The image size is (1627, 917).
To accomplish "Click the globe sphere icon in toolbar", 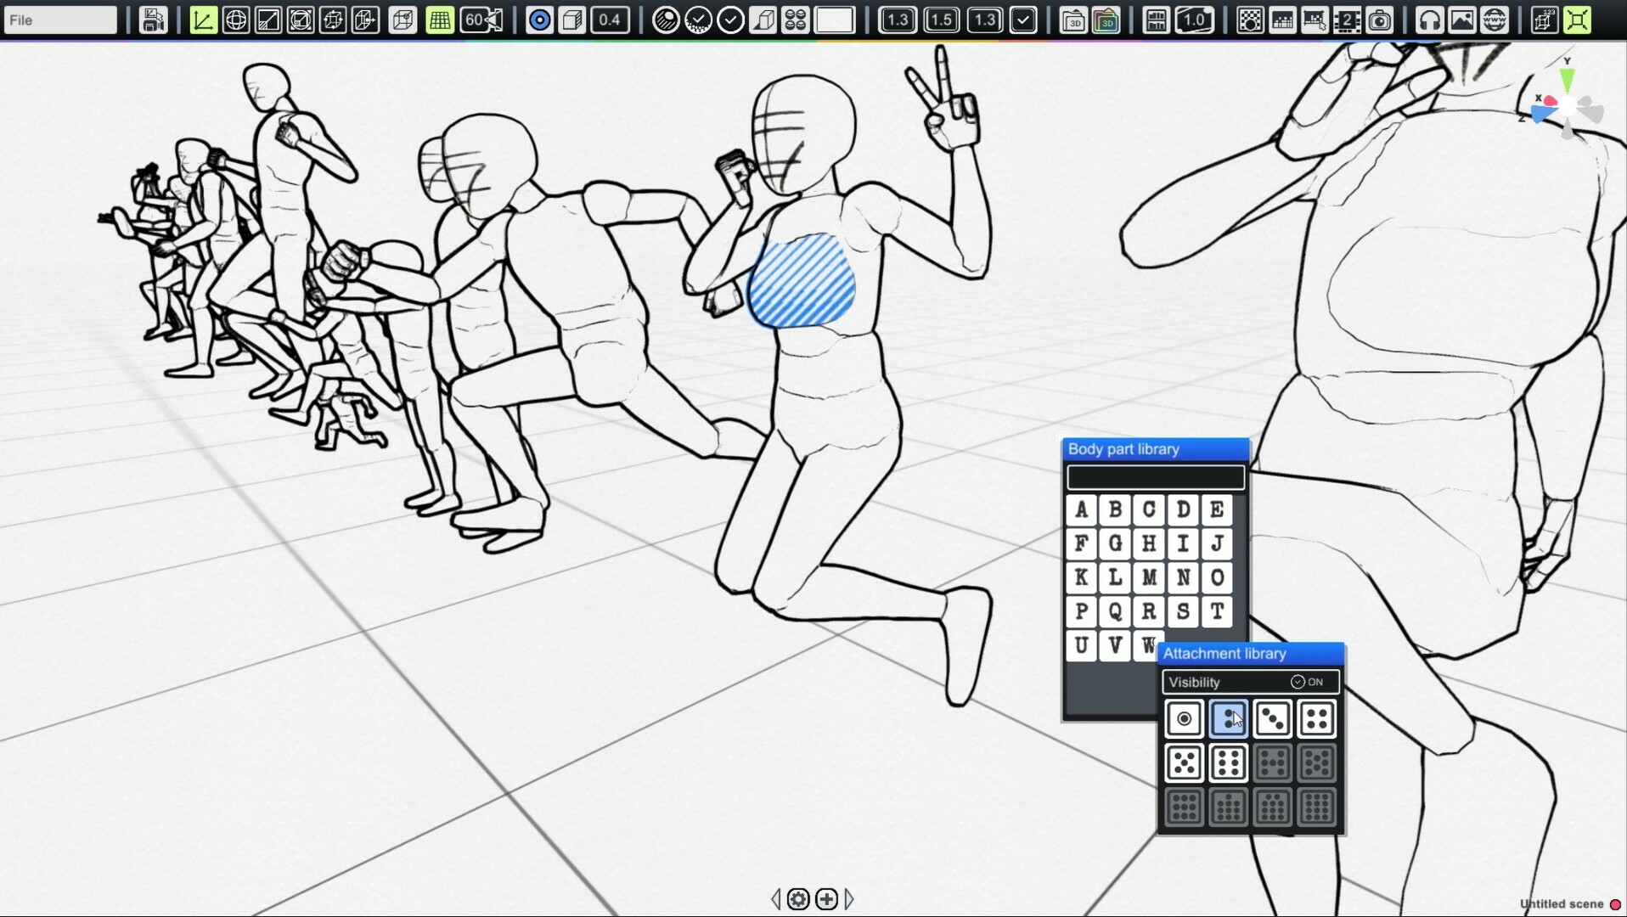I will (236, 20).
